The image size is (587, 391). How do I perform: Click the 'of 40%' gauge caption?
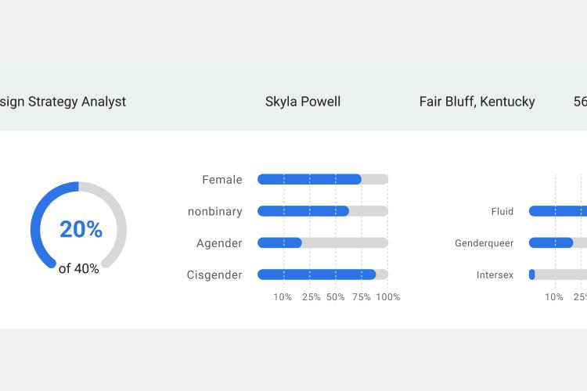tap(78, 269)
